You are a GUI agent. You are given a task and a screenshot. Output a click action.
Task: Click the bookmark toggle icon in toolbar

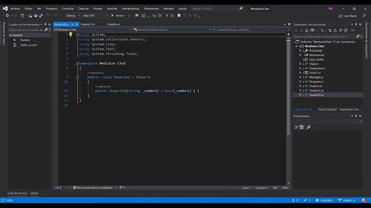(x=179, y=16)
